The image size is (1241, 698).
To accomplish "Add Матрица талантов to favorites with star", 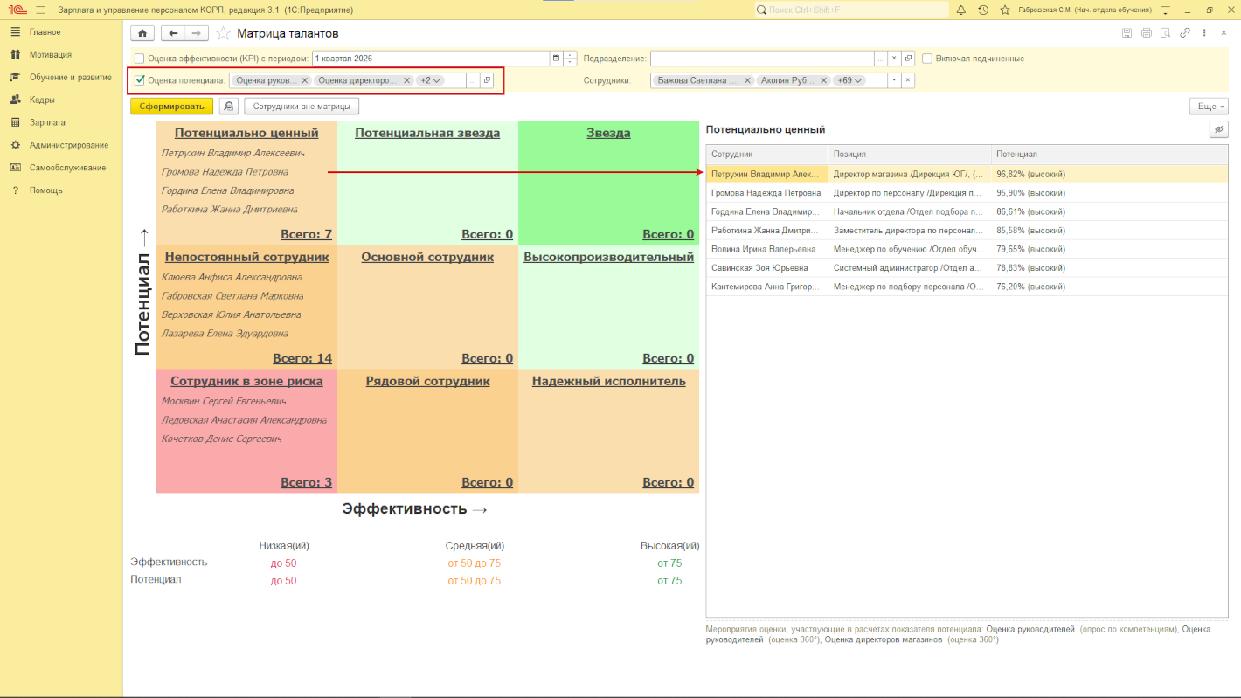I will click(x=224, y=33).
